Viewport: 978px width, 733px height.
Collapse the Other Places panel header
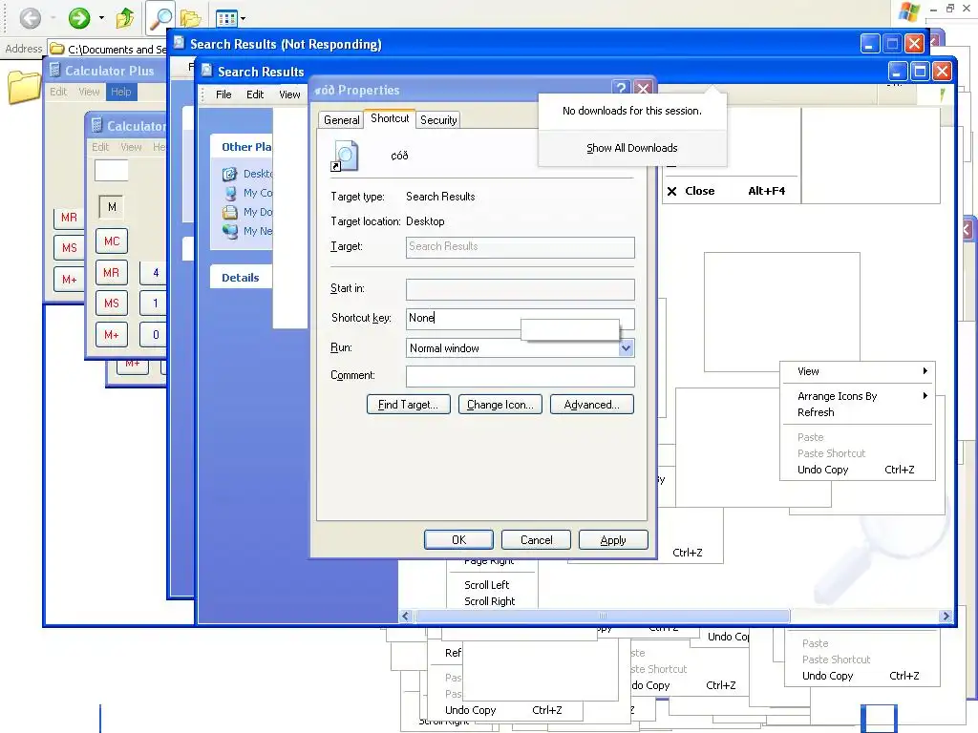coord(241,146)
